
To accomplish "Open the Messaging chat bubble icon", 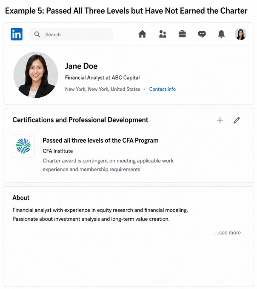I will 202,34.
